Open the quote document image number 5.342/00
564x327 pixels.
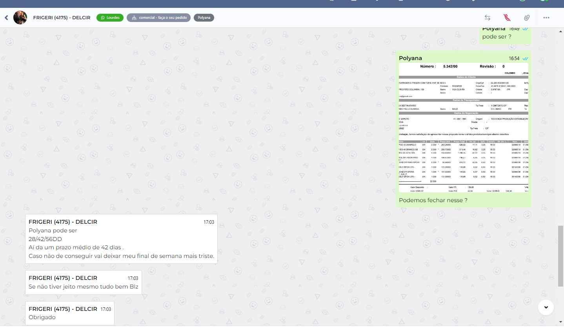coord(463,128)
